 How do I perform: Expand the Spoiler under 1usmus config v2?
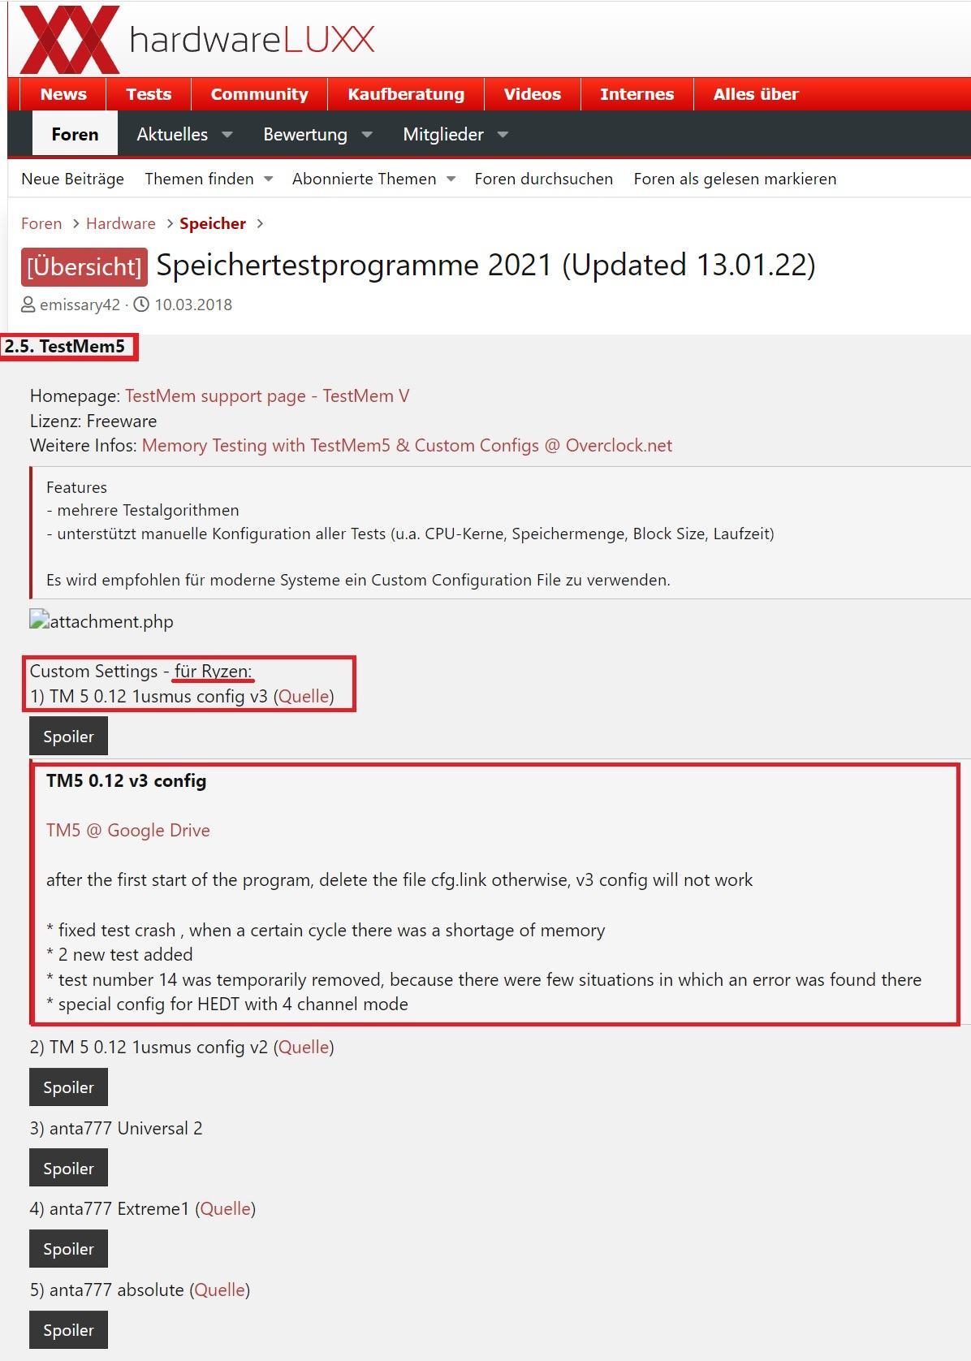[x=68, y=1087]
